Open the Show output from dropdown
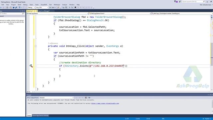 (56, 98)
